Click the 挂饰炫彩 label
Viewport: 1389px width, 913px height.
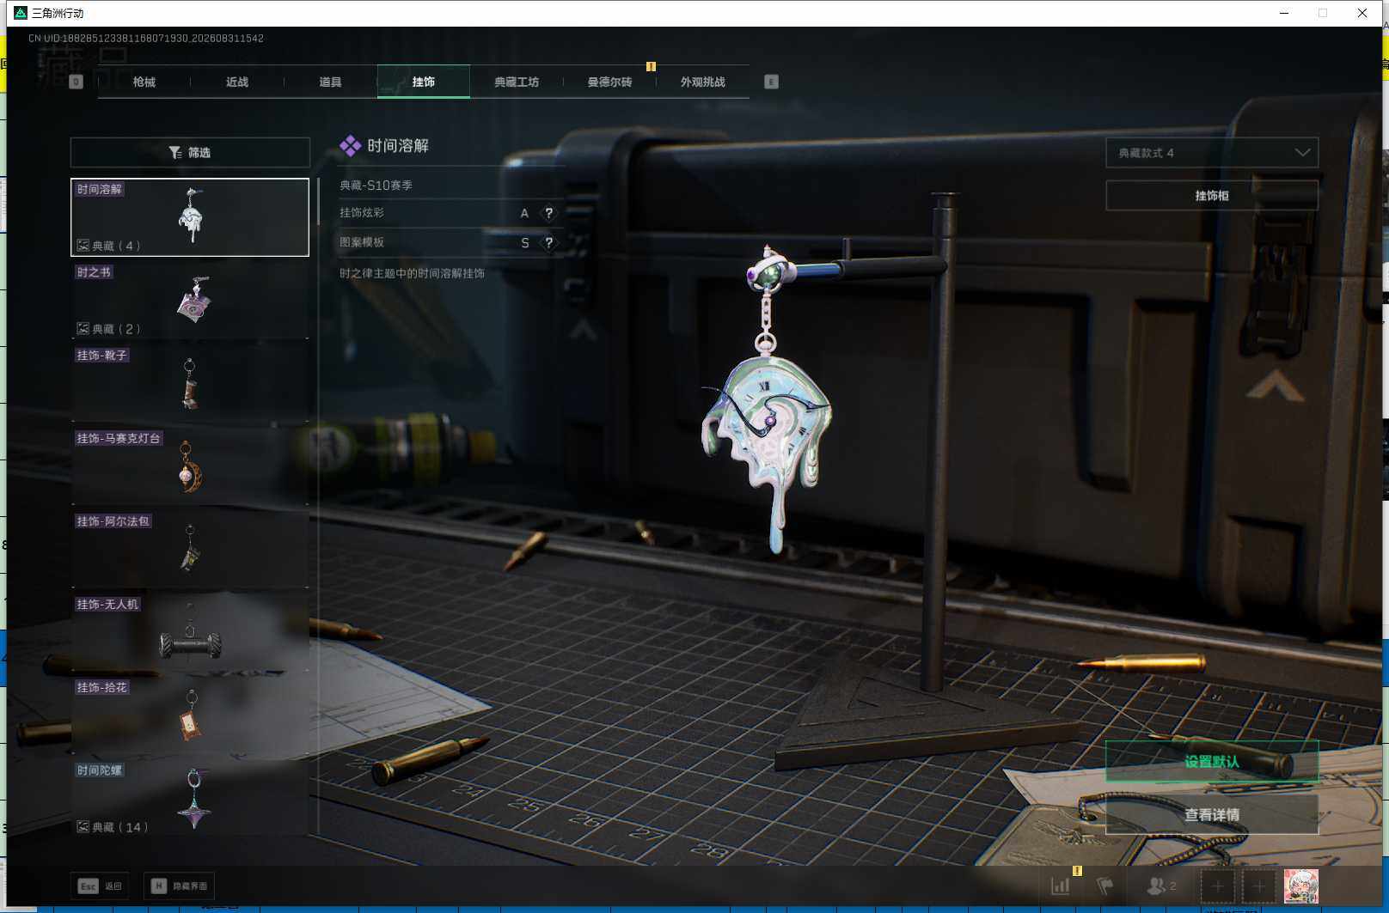pos(362,213)
